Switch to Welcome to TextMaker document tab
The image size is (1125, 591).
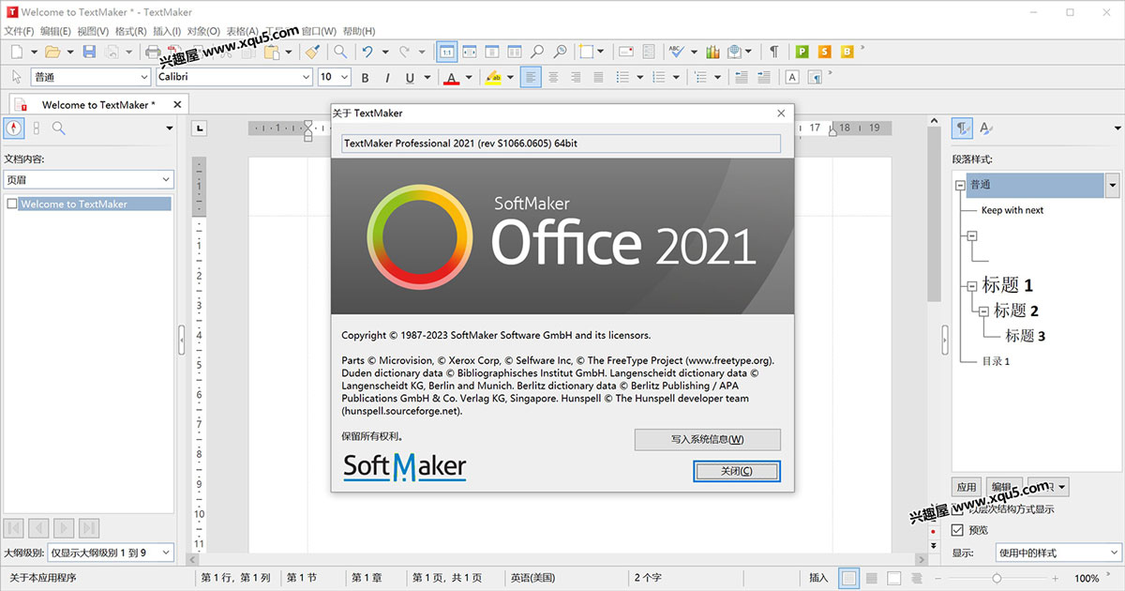click(97, 105)
